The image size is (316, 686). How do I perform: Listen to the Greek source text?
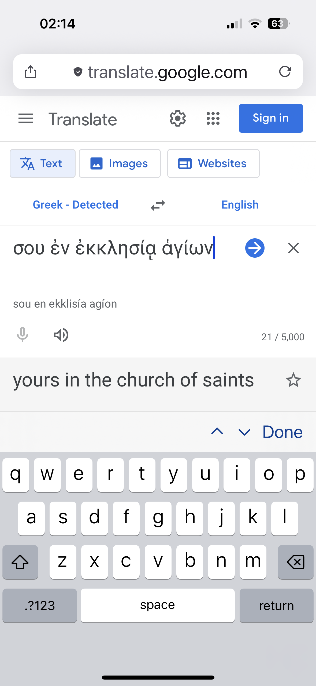point(61,335)
